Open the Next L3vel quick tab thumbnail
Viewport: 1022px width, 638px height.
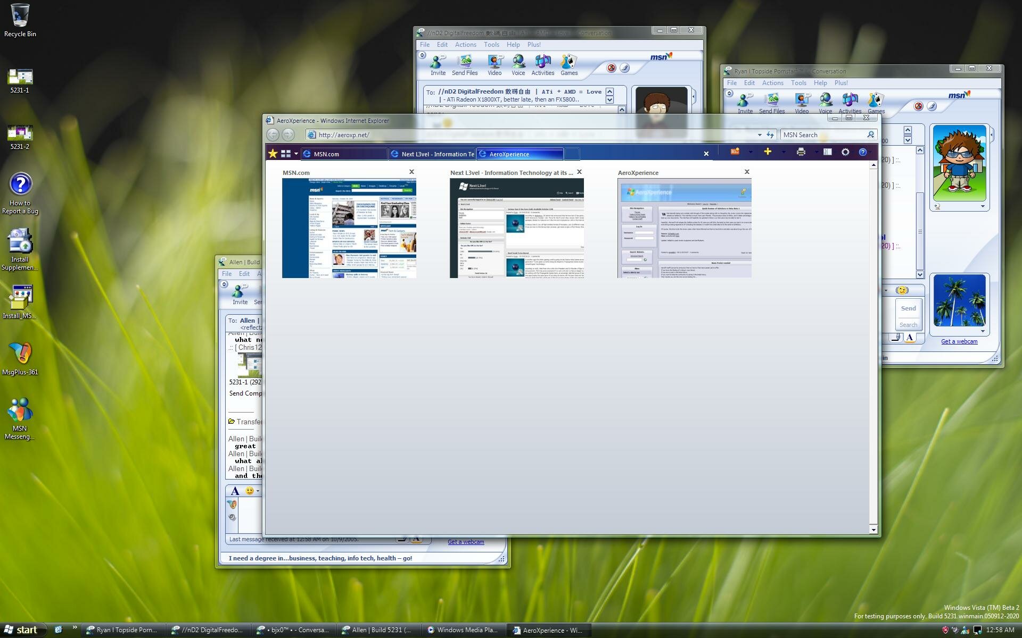click(x=517, y=228)
